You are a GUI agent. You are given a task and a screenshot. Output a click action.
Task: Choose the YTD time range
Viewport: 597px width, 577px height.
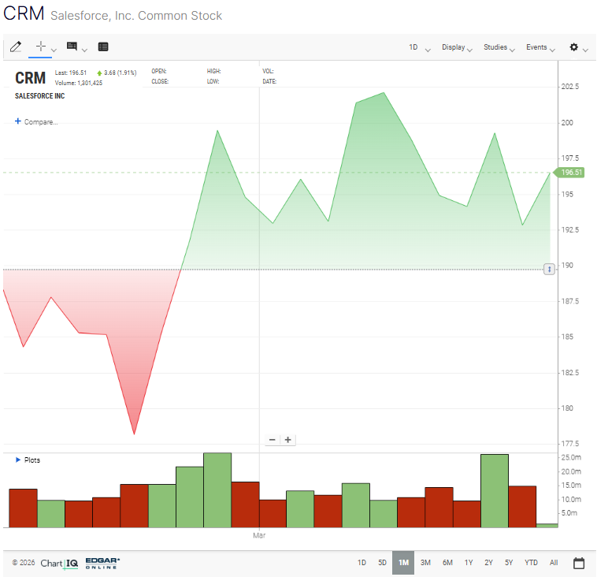pos(531,563)
